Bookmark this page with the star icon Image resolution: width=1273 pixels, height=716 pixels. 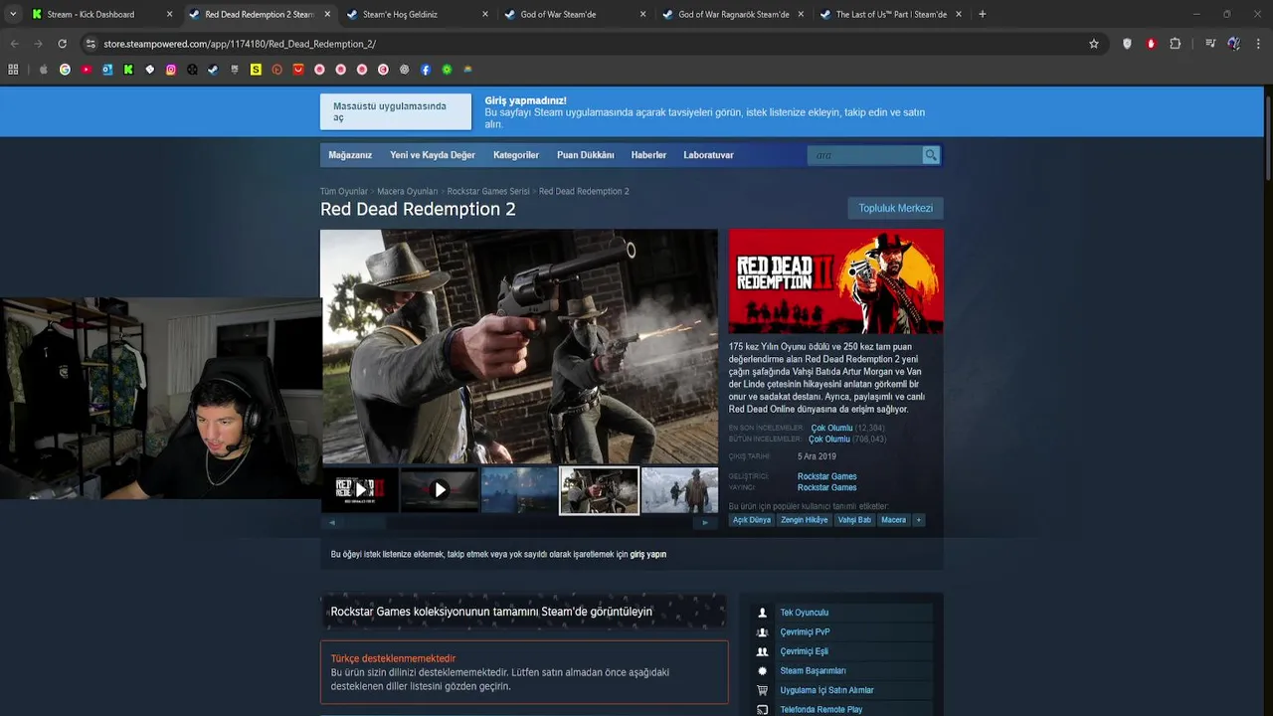click(1094, 44)
